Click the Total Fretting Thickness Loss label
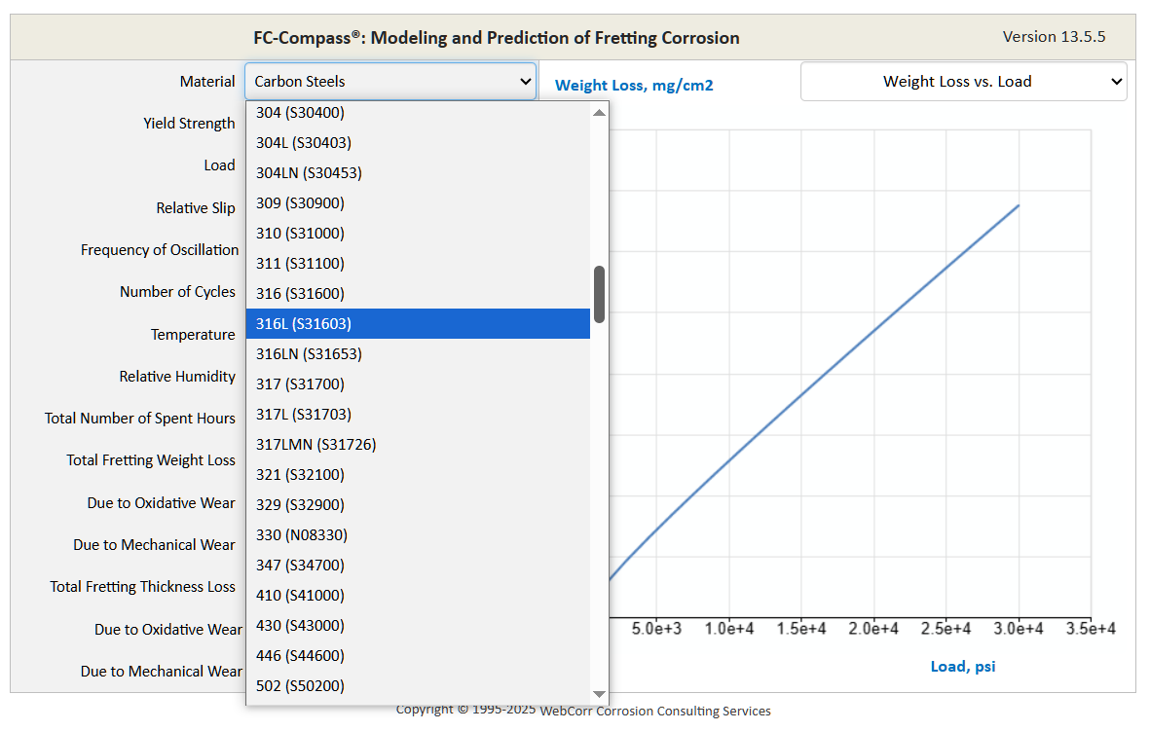This screenshot has height=731, width=1150. 143,587
